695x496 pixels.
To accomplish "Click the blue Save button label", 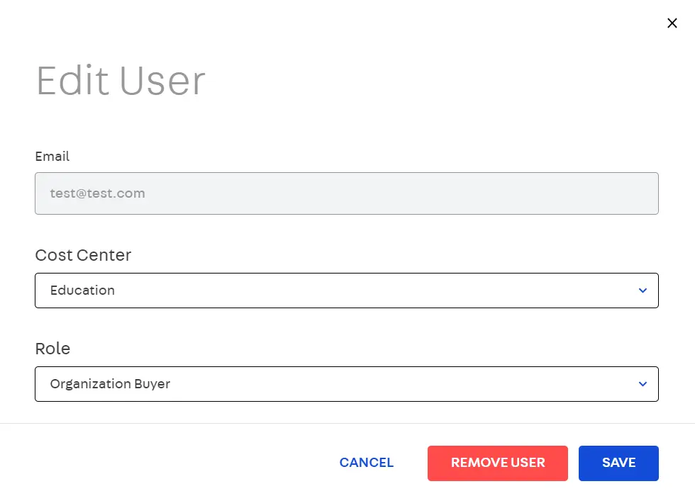I will [618, 463].
